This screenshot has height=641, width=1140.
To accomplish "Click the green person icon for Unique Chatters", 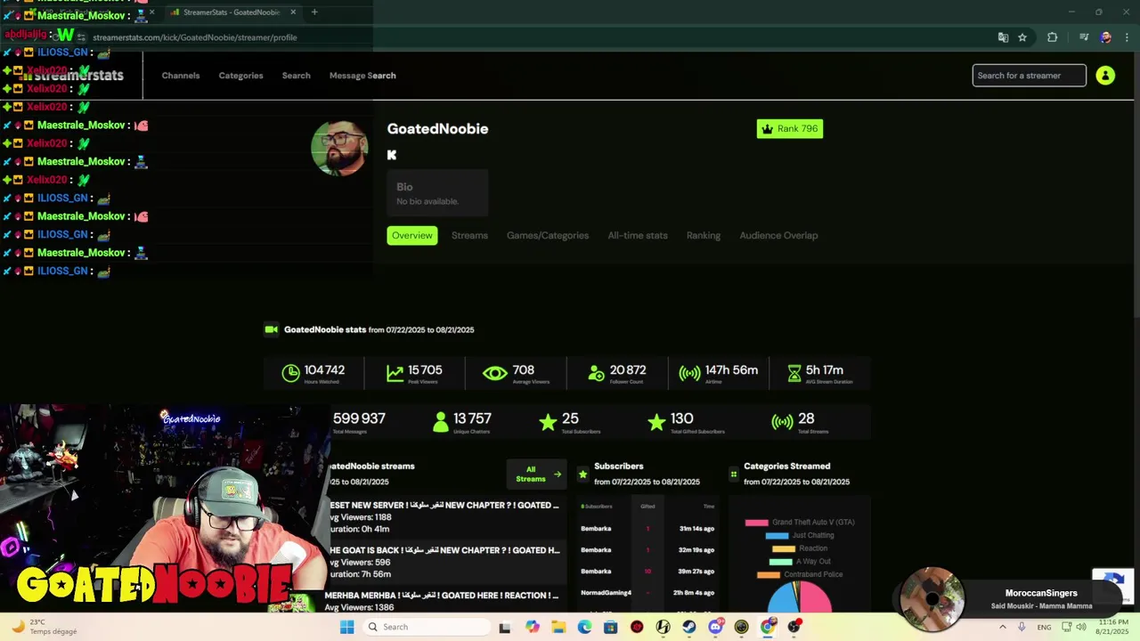I will click(440, 422).
